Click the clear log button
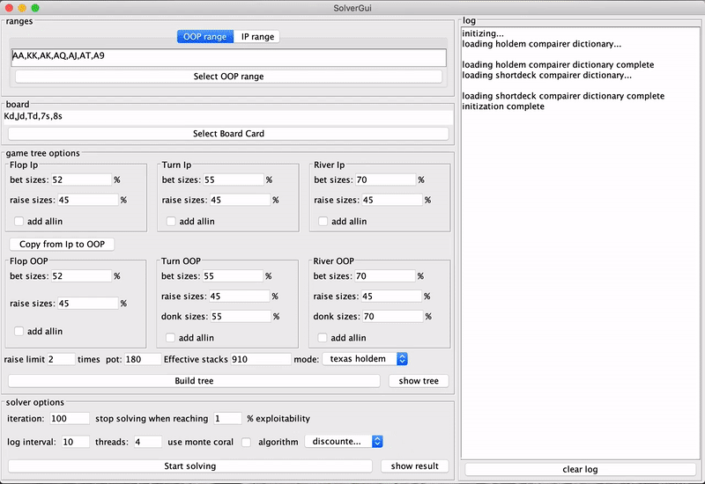705x484 pixels. click(580, 469)
